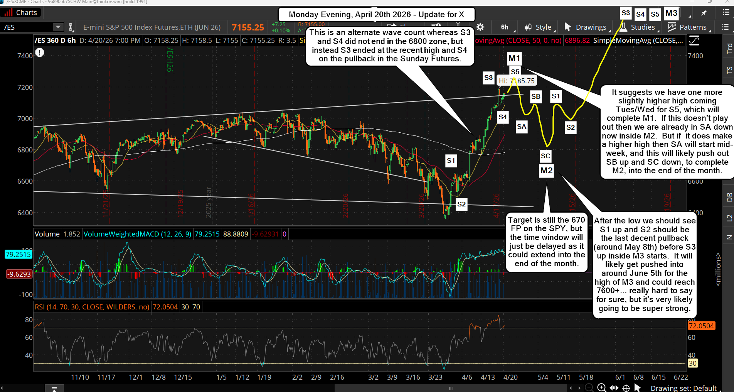Click the curve scale icon above price axis

(694, 40)
